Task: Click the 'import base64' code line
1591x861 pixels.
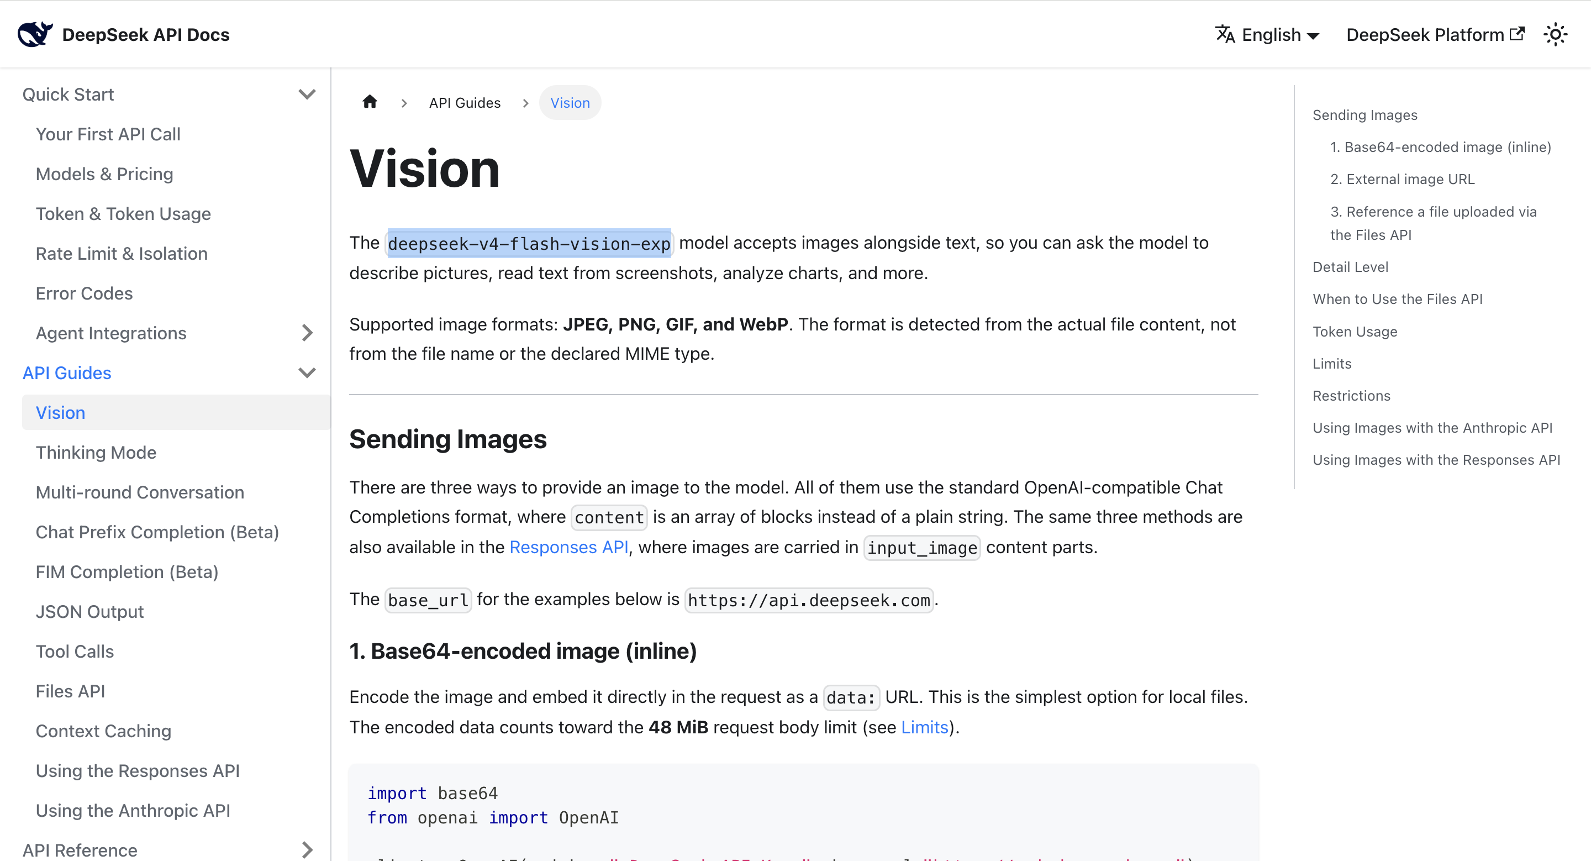Action: pos(433,793)
